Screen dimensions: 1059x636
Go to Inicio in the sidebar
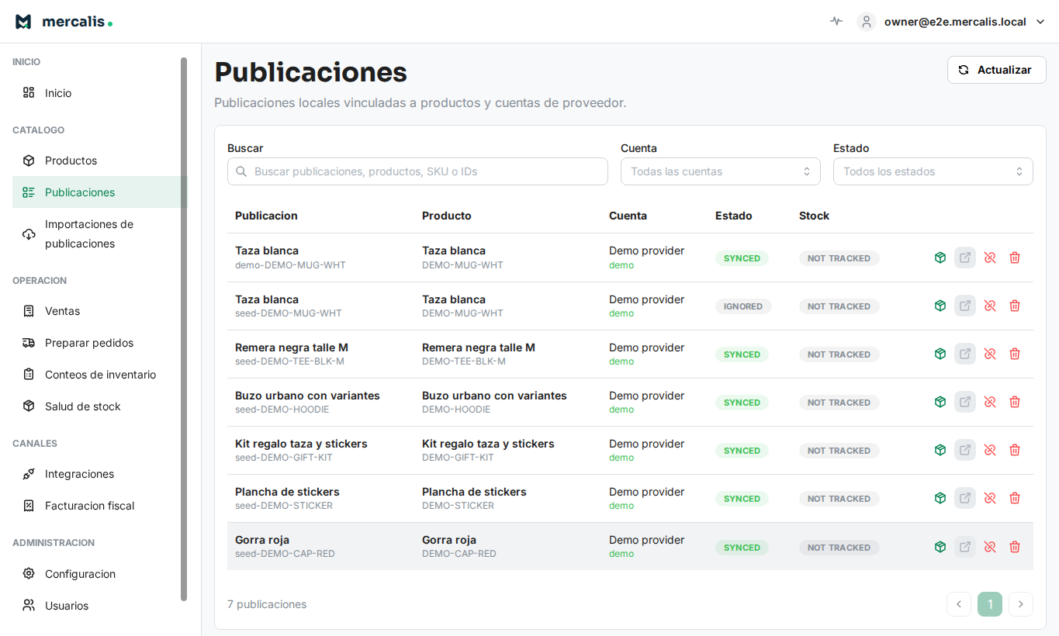99,93
